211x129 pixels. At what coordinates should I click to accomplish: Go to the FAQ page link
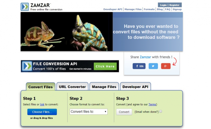pos(168,9)
